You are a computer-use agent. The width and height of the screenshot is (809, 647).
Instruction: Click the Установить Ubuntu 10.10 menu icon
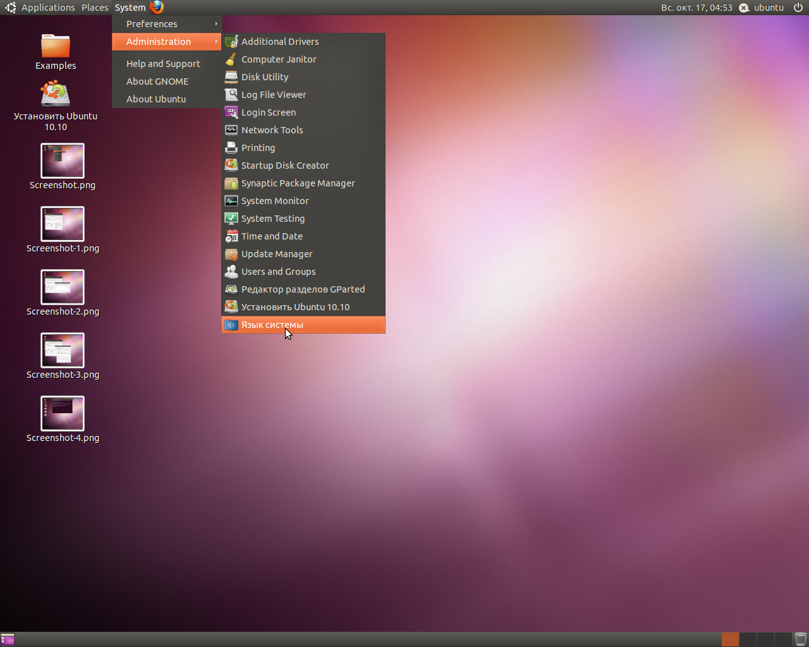[231, 307]
